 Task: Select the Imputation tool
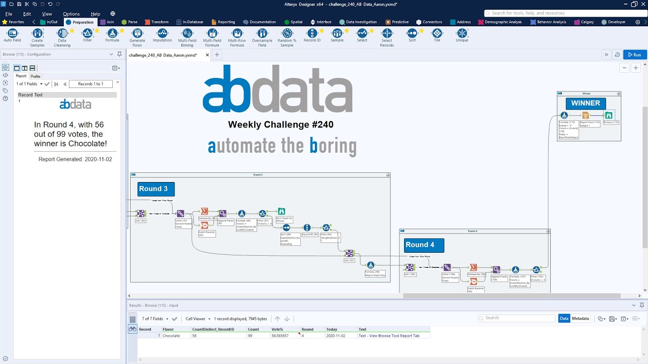click(x=163, y=35)
